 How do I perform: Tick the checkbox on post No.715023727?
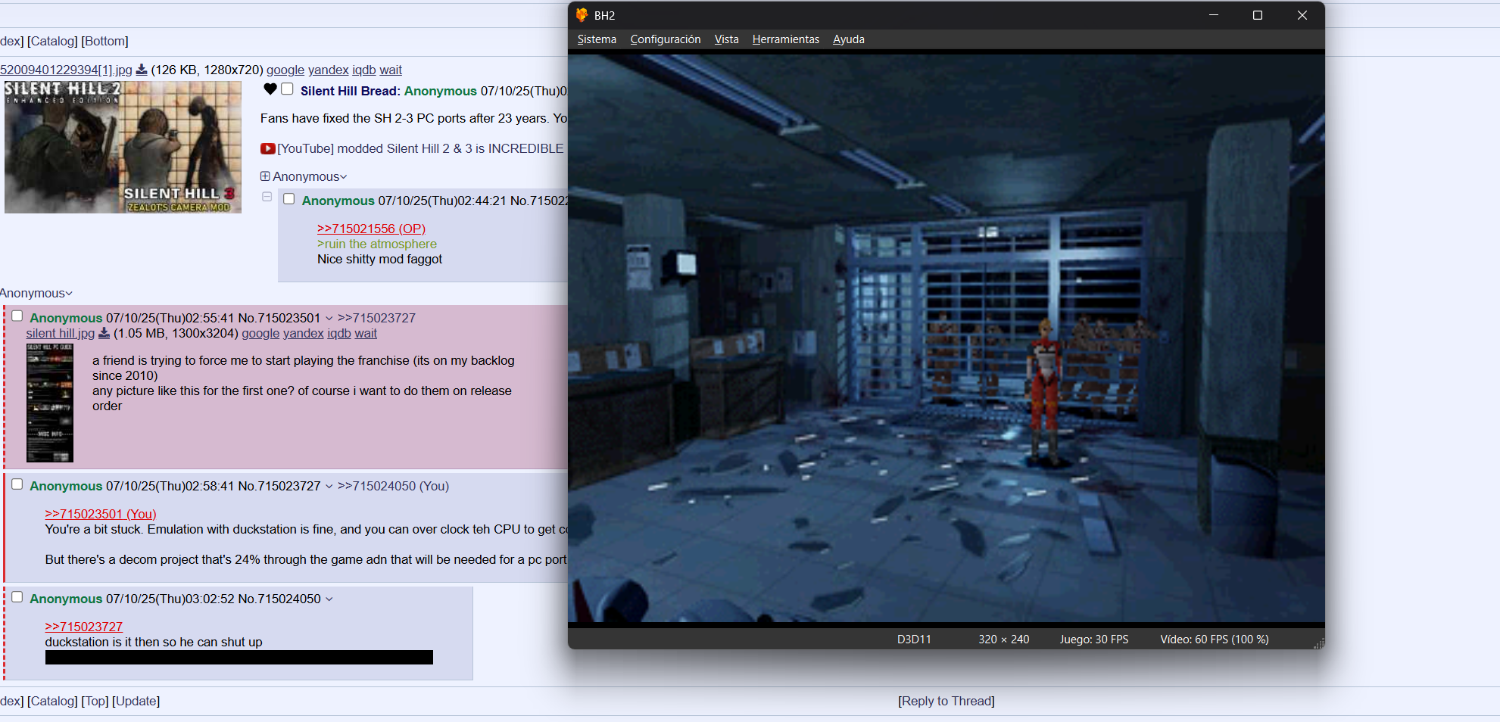[x=17, y=484]
